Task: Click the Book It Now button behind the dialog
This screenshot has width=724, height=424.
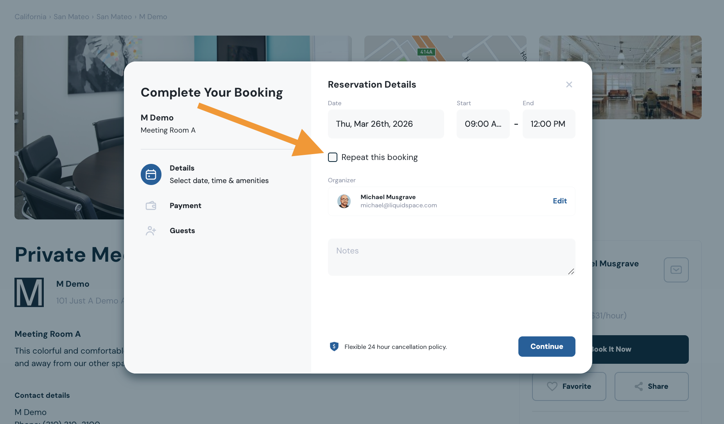Action: tap(640, 349)
